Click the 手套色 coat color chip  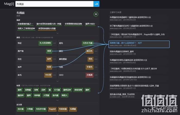tap(89, 67)
